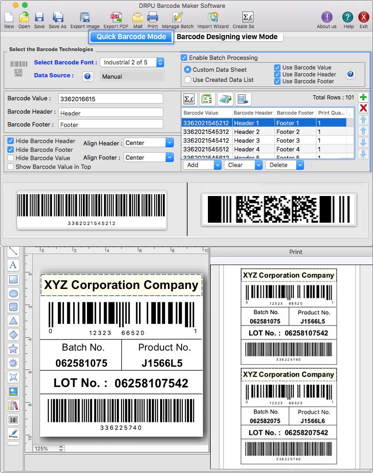This screenshot has height=473, width=373.
Task: Click in Barcode Header input field
Action: 111,113
